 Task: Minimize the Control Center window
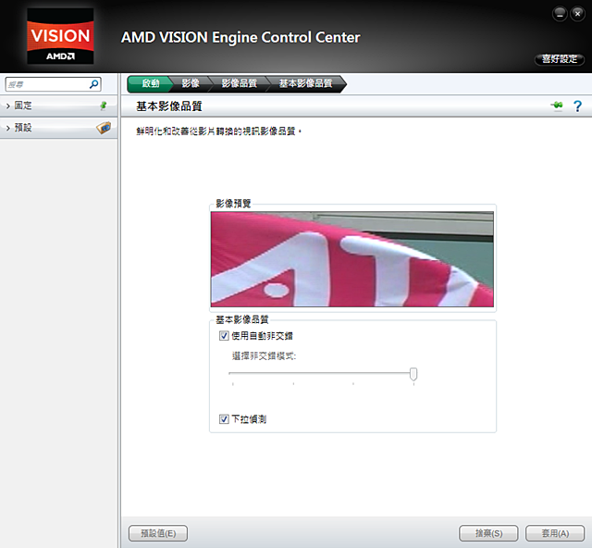pyautogui.click(x=560, y=15)
